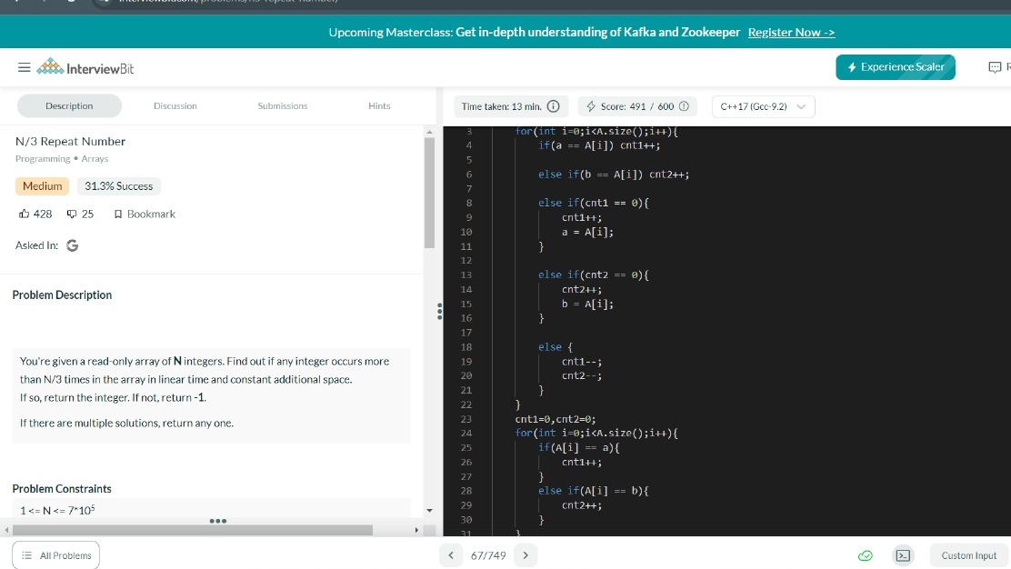Open the C++17 compiler dropdown
The image size is (1011, 569).
tap(760, 105)
